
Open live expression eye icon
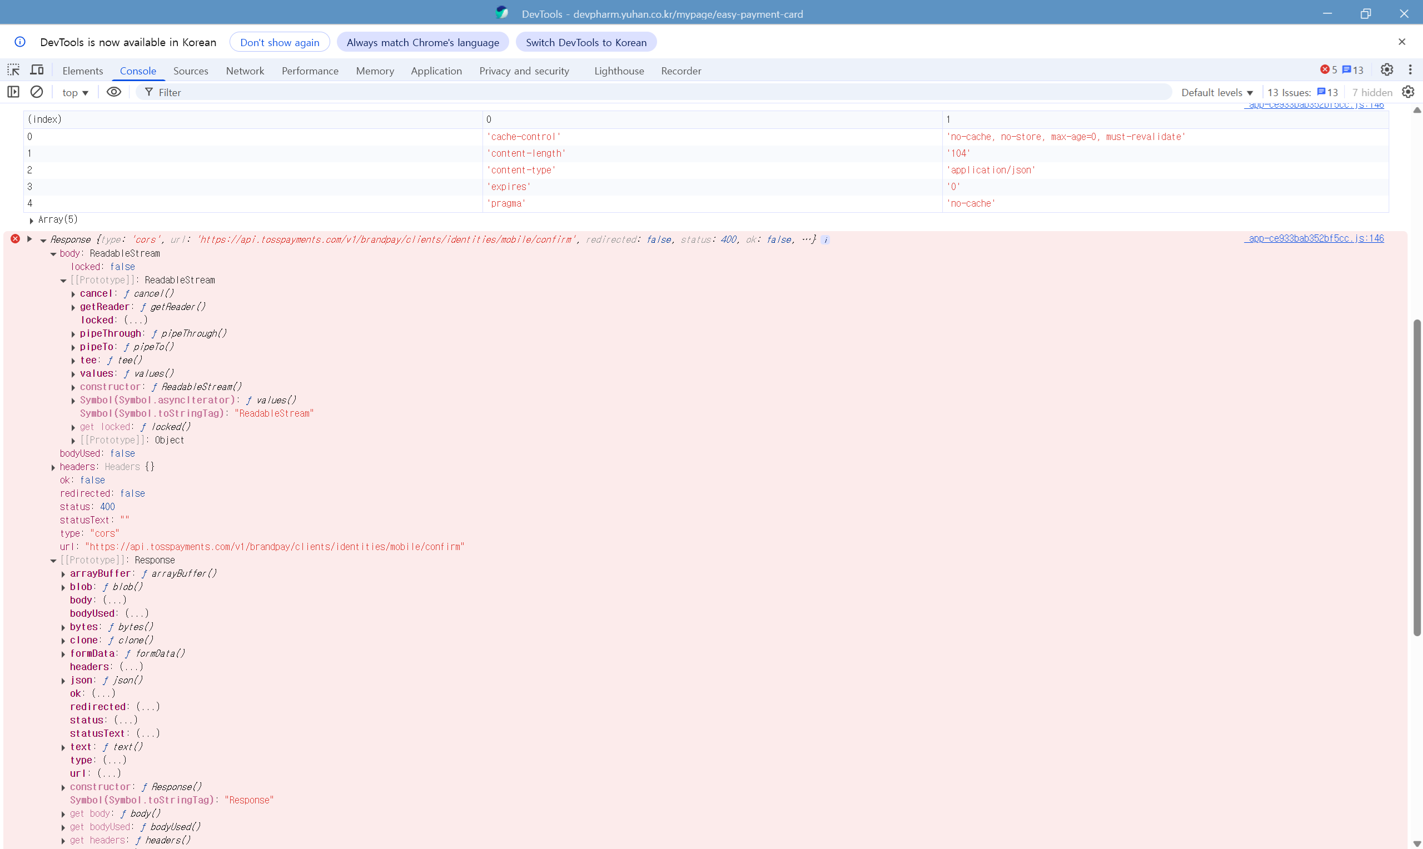tap(114, 92)
